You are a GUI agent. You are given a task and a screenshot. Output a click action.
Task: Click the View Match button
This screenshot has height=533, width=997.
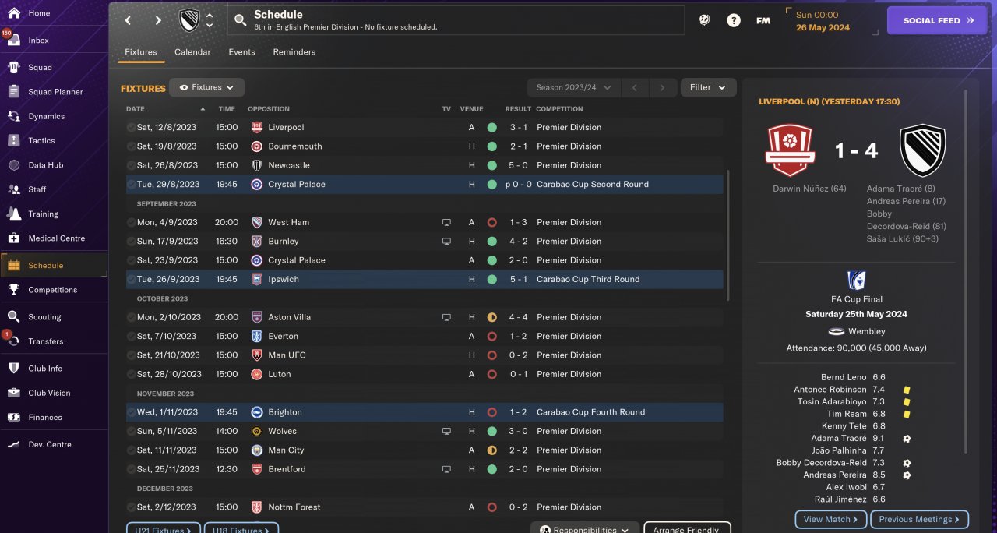click(x=830, y=519)
